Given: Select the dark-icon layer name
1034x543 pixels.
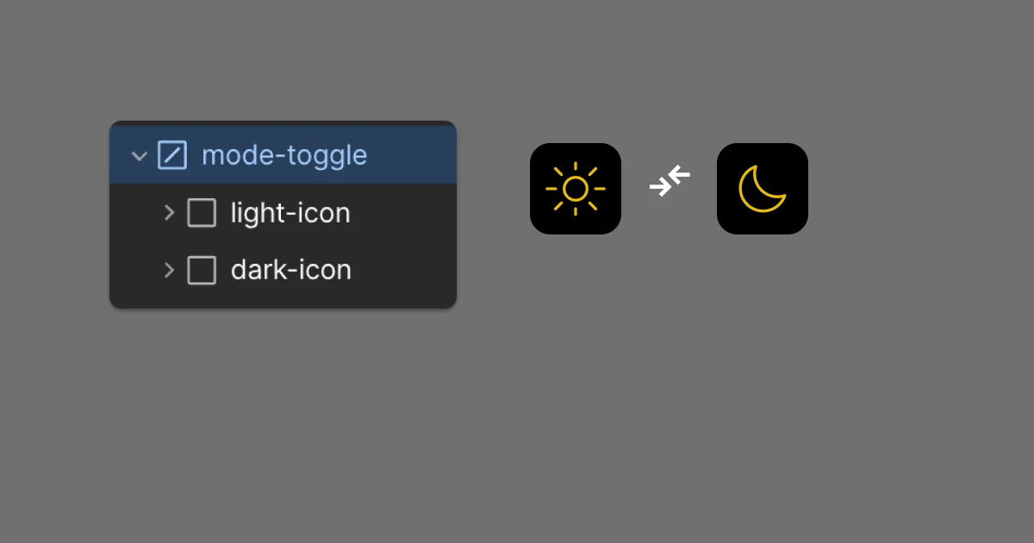Looking at the screenshot, I should click(290, 270).
